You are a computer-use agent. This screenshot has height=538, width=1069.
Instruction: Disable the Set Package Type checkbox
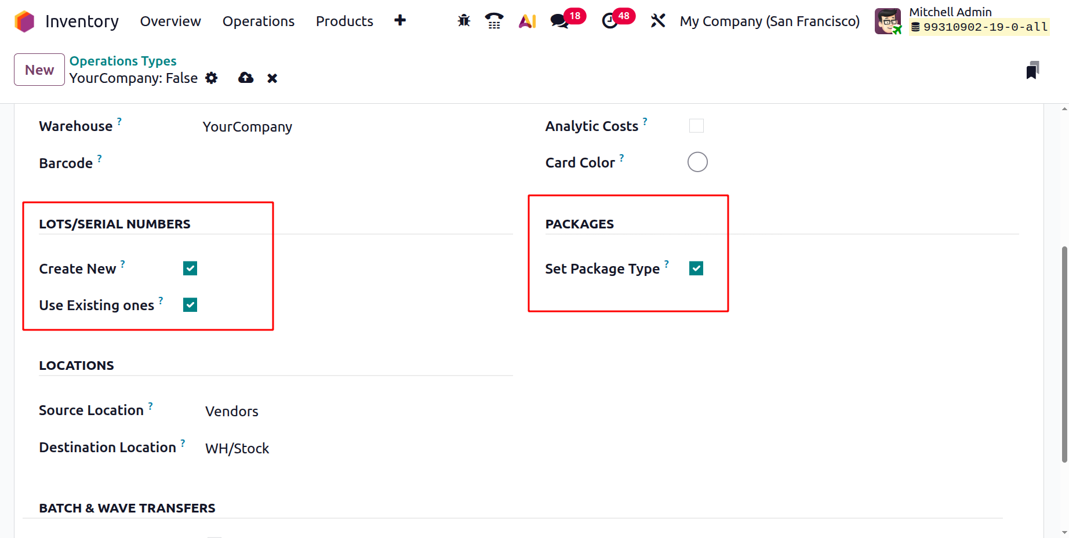(x=696, y=268)
